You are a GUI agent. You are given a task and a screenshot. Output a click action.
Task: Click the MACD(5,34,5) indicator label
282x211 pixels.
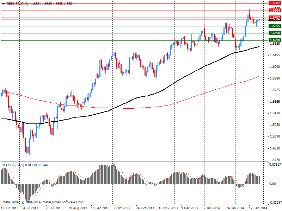tap(13, 165)
